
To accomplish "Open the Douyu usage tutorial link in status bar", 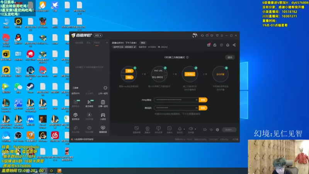I will [x=84, y=139].
